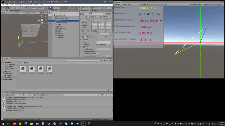Open the GameObject menu
This screenshot has height=126, width=225.
tap(19, 5)
